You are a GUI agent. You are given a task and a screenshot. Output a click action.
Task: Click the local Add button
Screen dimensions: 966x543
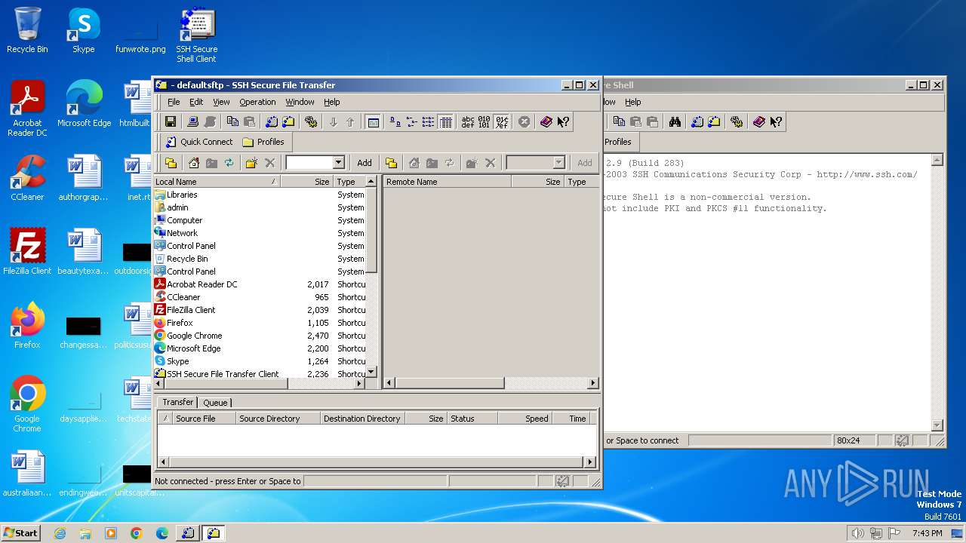point(365,163)
